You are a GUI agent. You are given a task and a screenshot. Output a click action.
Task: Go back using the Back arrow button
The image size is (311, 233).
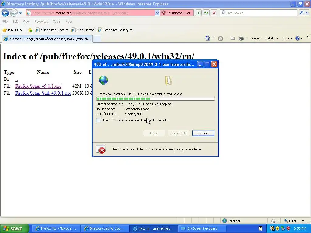pos(5,13)
